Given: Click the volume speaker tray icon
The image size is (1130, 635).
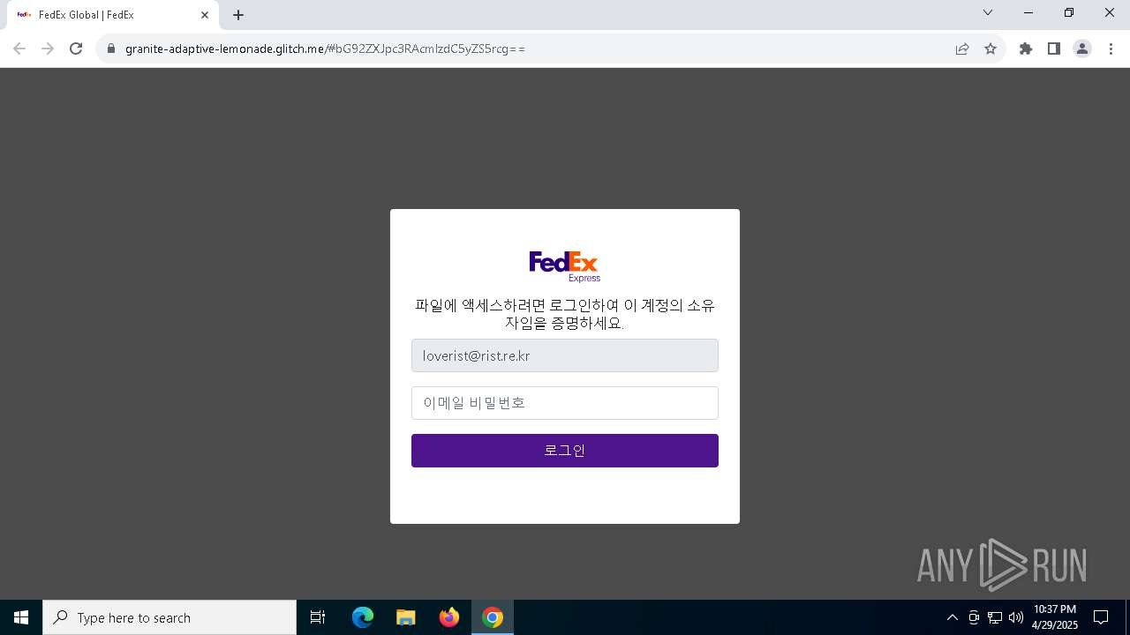Looking at the screenshot, I should pos(1016,617).
